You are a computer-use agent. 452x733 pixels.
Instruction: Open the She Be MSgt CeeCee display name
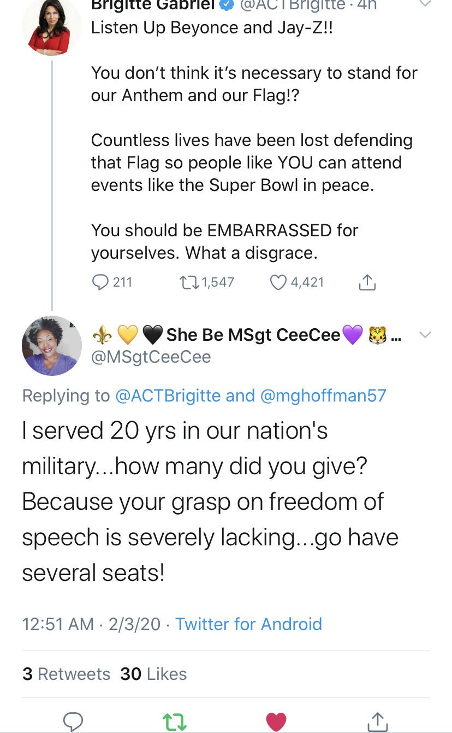tap(253, 334)
